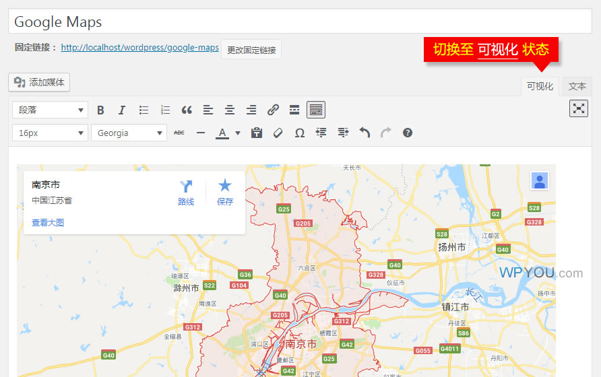Toggle italic formatting
The width and height of the screenshot is (601, 377).
122,110
